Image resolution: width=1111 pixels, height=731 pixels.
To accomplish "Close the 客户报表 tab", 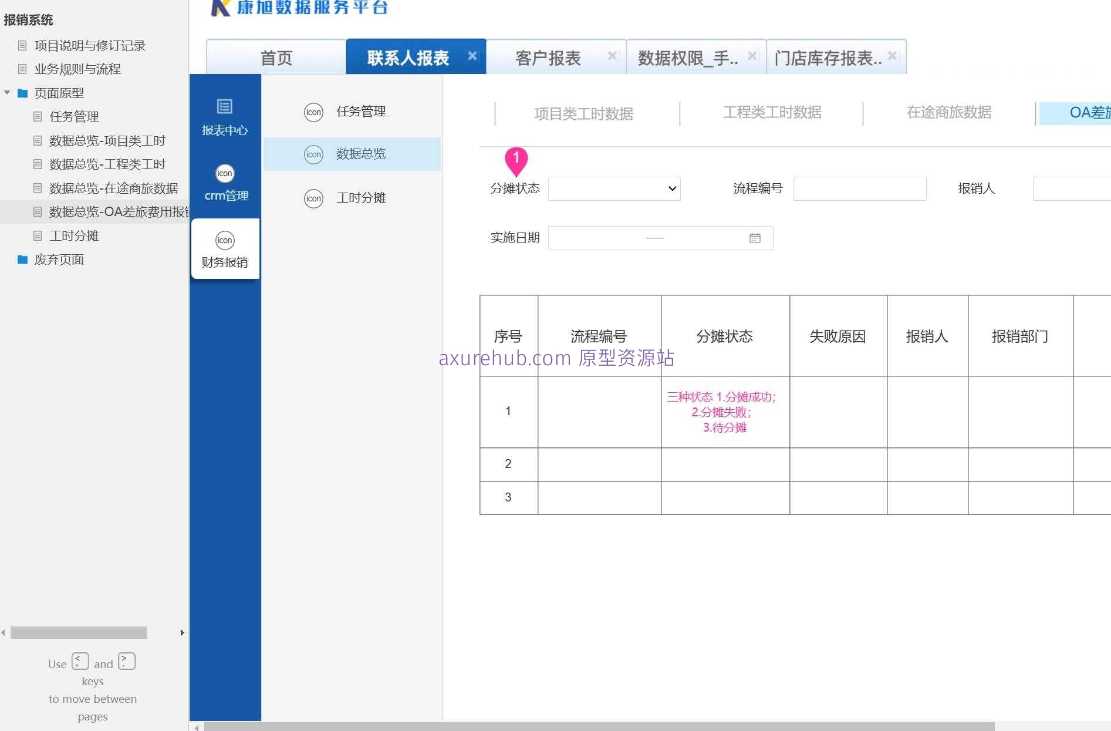I will click(612, 56).
